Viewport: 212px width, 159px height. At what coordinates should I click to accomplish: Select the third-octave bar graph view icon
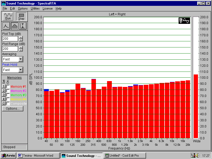(15, 26)
